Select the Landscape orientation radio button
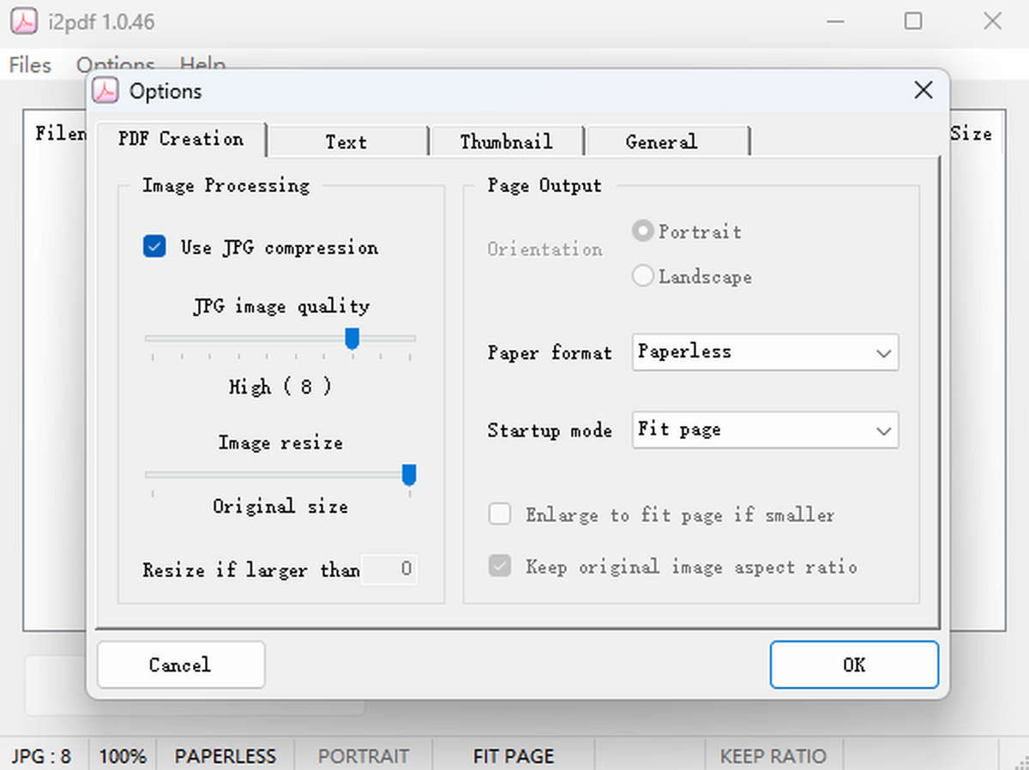The image size is (1029, 770). pos(642,276)
